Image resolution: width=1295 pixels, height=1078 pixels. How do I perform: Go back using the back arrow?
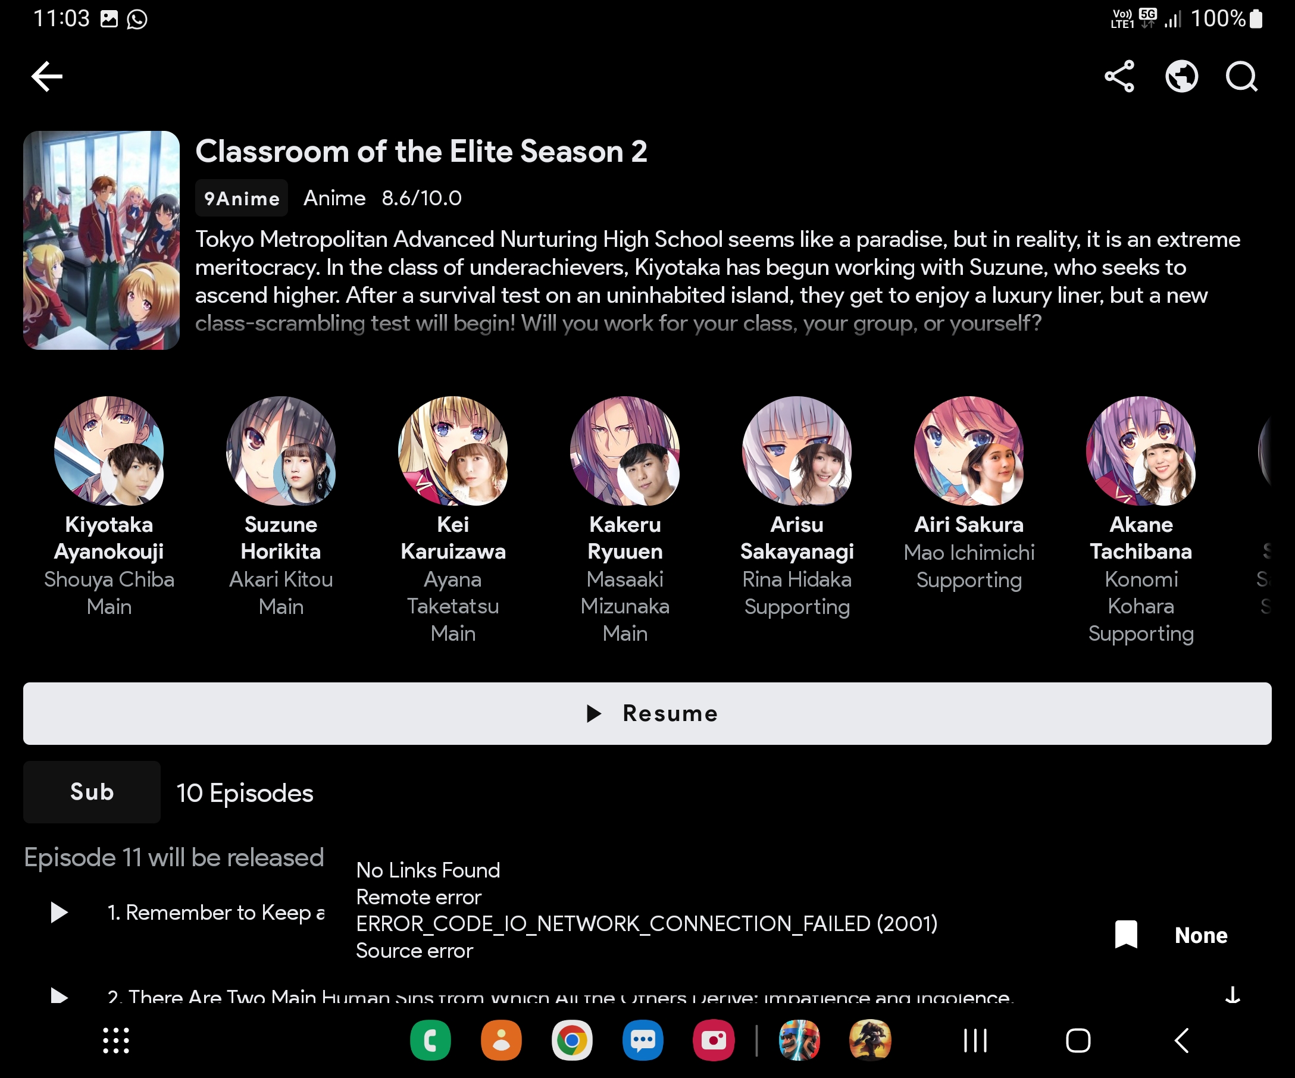click(47, 76)
